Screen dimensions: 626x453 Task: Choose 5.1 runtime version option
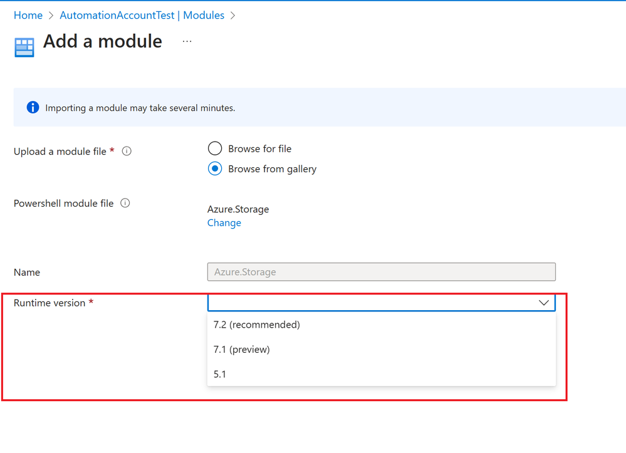[x=381, y=374]
